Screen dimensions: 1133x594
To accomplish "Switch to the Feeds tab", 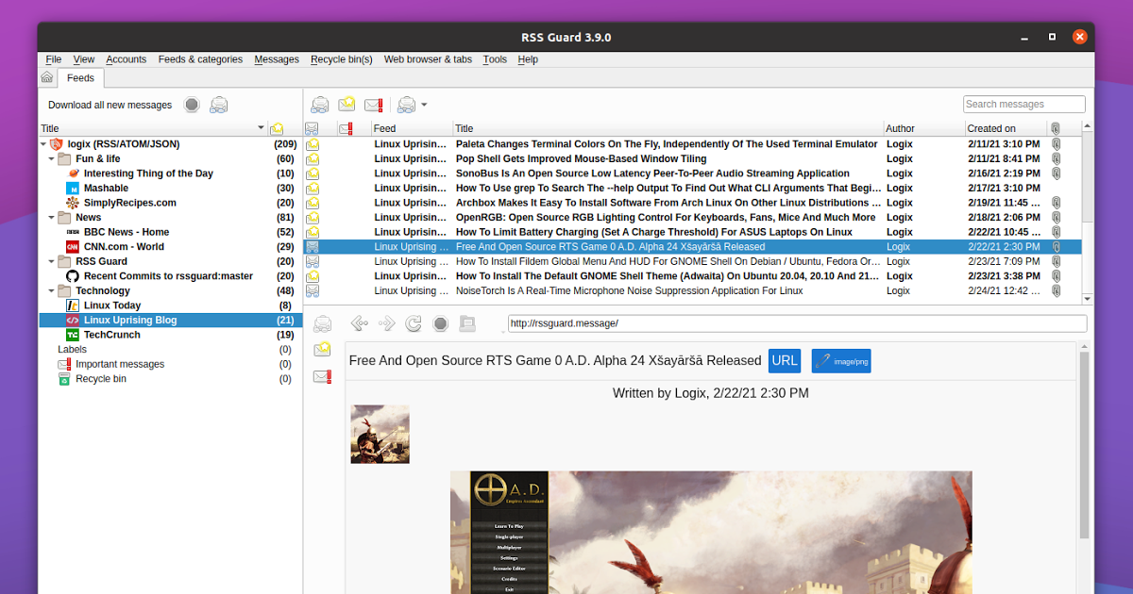I will pos(80,78).
